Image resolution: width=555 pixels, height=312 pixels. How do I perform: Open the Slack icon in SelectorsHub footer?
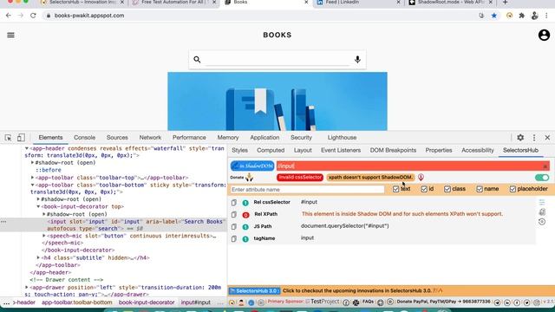(x=356, y=302)
